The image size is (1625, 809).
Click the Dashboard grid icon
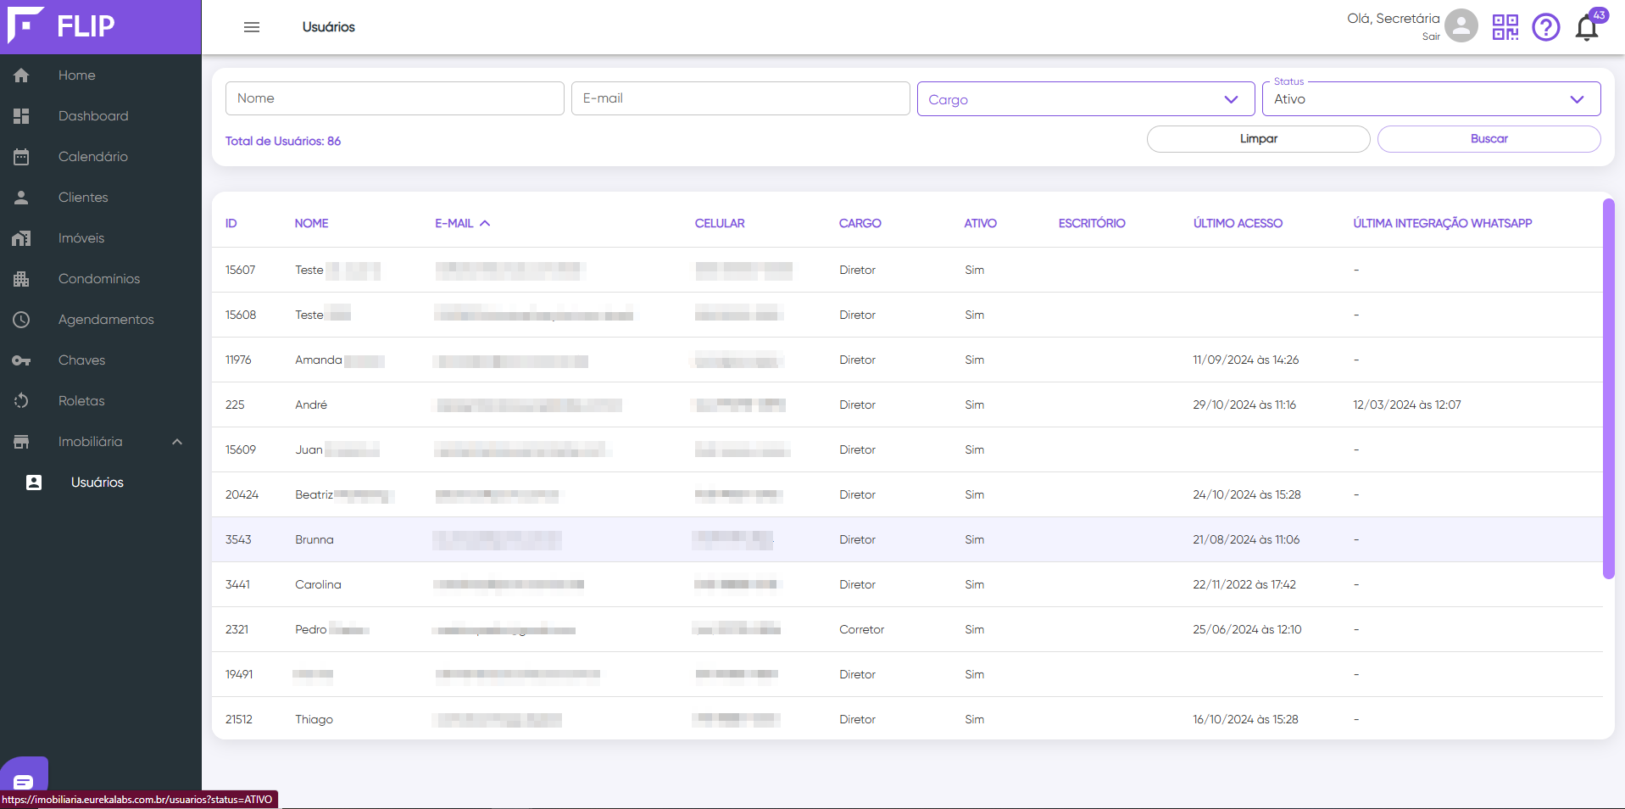pos(21,116)
